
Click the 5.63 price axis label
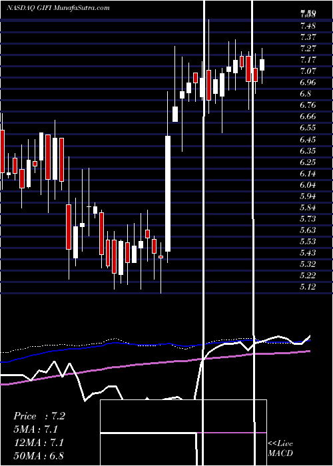[x=308, y=230]
